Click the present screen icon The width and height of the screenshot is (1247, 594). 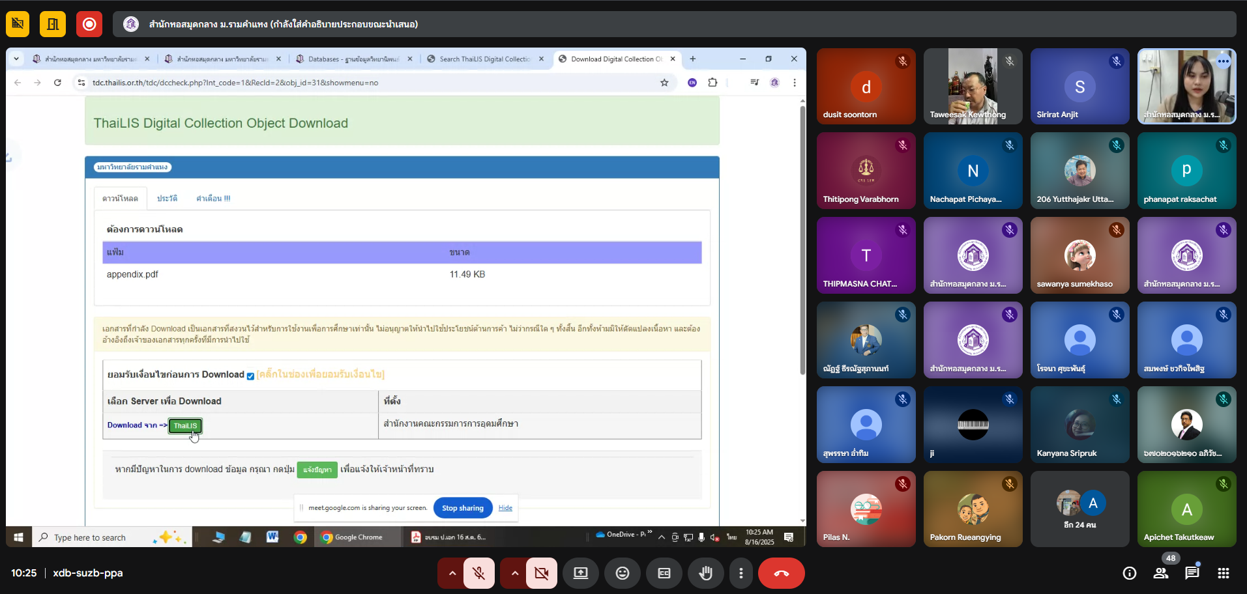581,573
